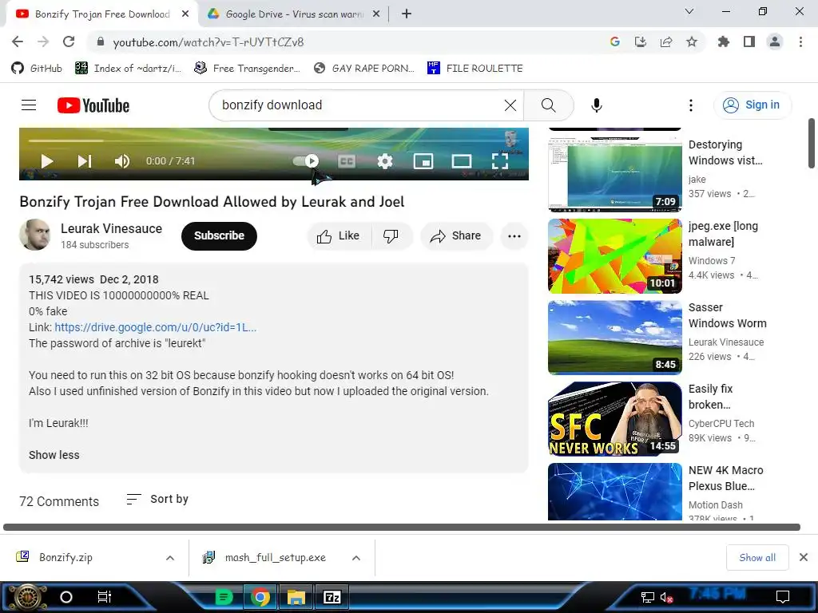818x613 pixels.
Task: Open 7-Zip from the taskbar
Action: coord(332,597)
